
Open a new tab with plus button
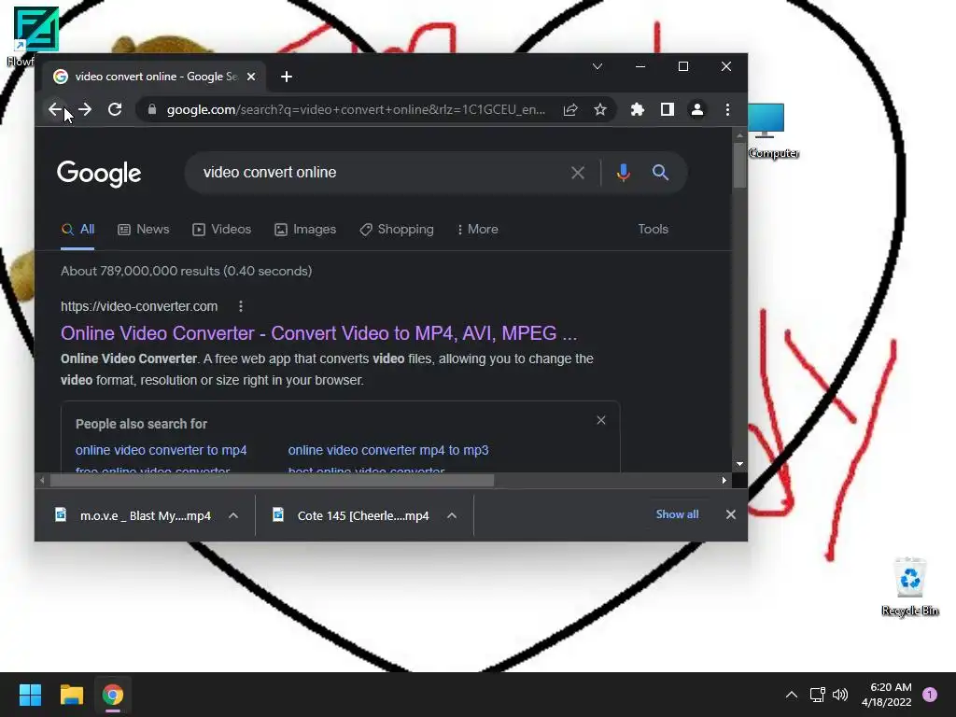287,77
